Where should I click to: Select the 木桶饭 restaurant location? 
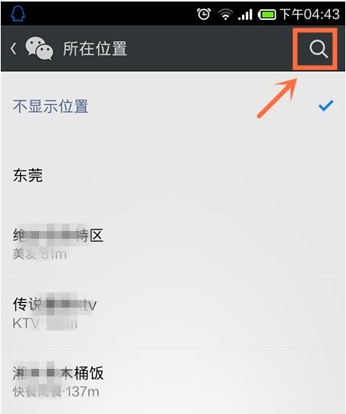pos(173,381)
